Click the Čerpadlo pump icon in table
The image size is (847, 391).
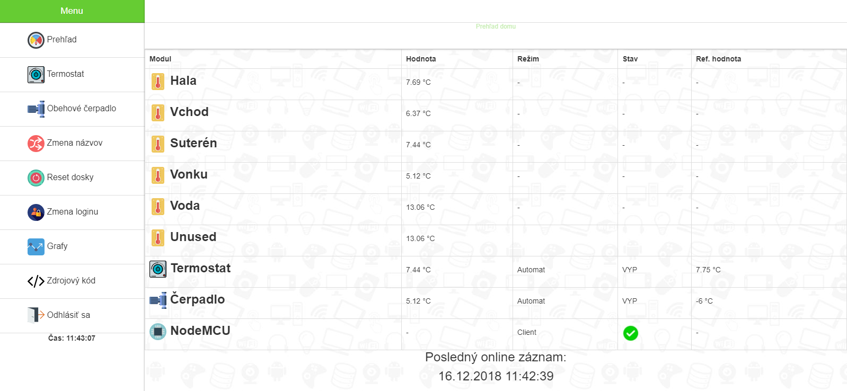point(158,300)
